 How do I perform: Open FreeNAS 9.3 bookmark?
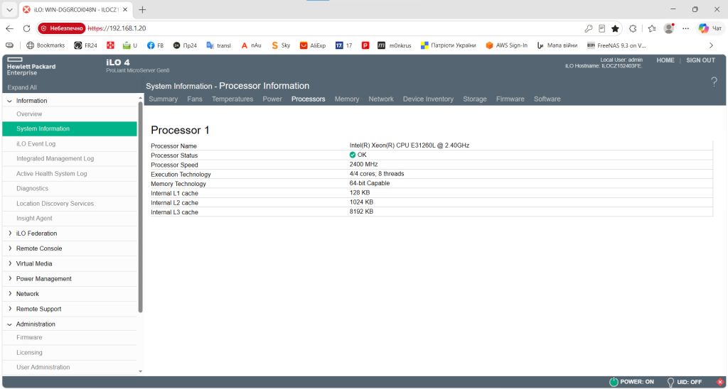616,45
